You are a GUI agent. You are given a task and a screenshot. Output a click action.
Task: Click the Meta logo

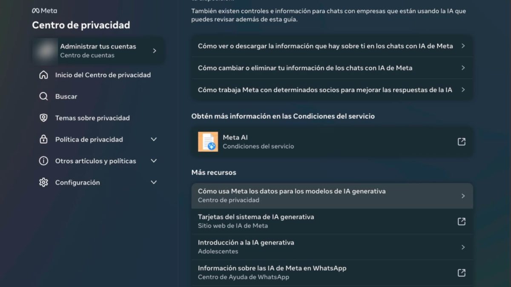[44, 11]
